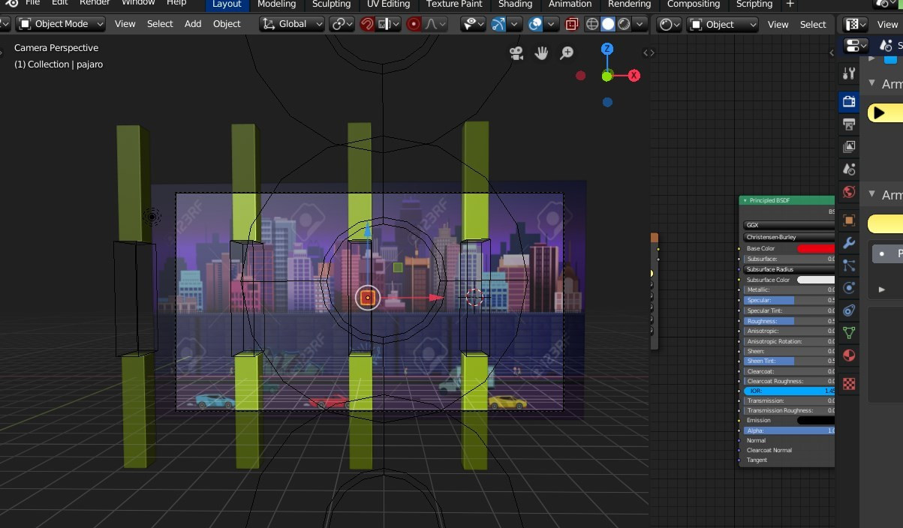
Task: Click the magnifier zoom-view icon
Action: 567,52
